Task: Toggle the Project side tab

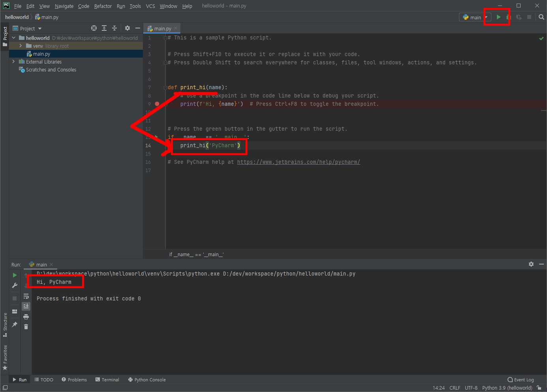Action: pyautogui.click(x=5, y=36)
